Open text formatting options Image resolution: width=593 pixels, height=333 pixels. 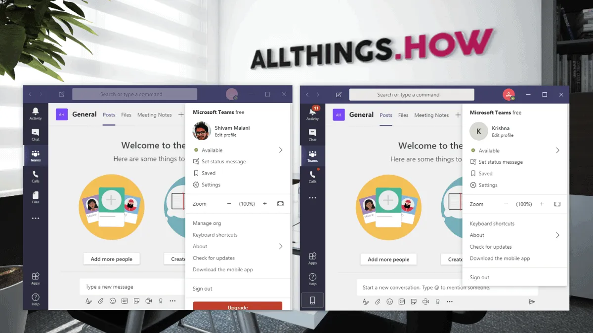(x=88, y=300)
